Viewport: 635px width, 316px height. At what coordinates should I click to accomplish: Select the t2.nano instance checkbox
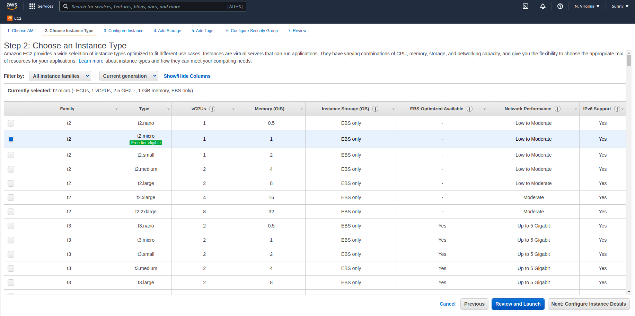[11, 123]
